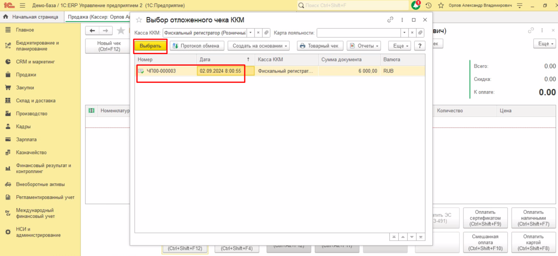Open the Продажи section in sidebar
This screenshot has height=256, width=558.
26,75
